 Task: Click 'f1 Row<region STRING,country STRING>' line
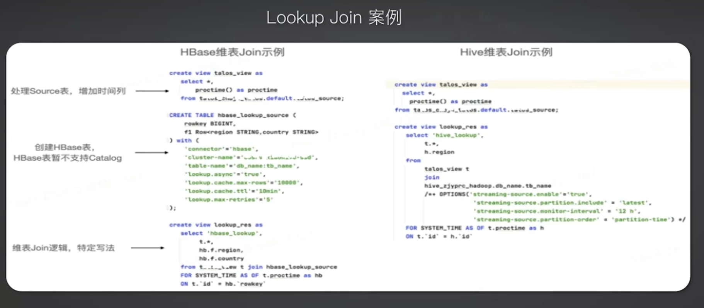pos(251,132)
